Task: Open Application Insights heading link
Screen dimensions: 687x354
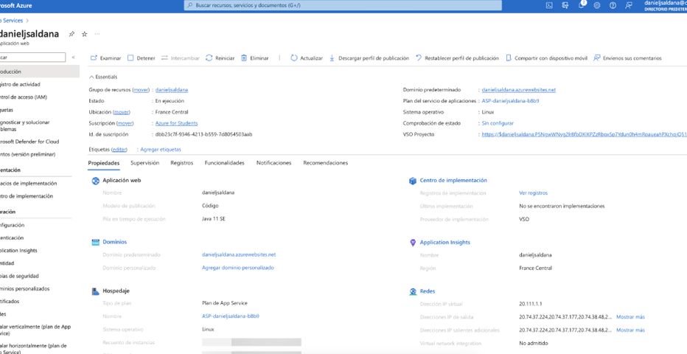Action: click(x=445, y=243)
